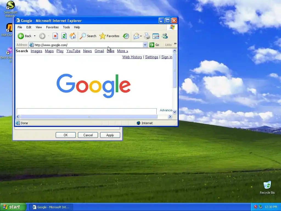Viewport: 281px width, 211px height.
Task: Click the green Go button
Action: (154, 45)
